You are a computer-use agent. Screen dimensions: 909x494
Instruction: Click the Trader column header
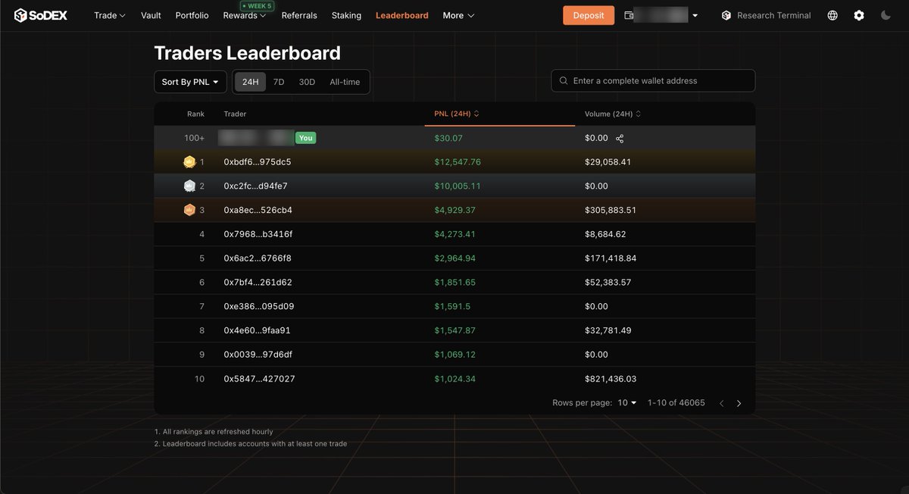pos(236,114)
